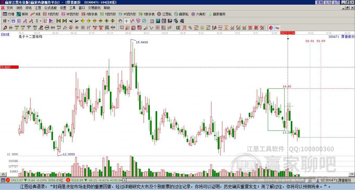Open the T四方形 time square

(x=108, y=14)
